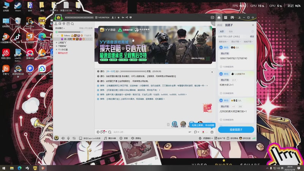The image size is (304, 171).
Task: Click the microphone icon in bottom bar
Action: coord(68,138)
